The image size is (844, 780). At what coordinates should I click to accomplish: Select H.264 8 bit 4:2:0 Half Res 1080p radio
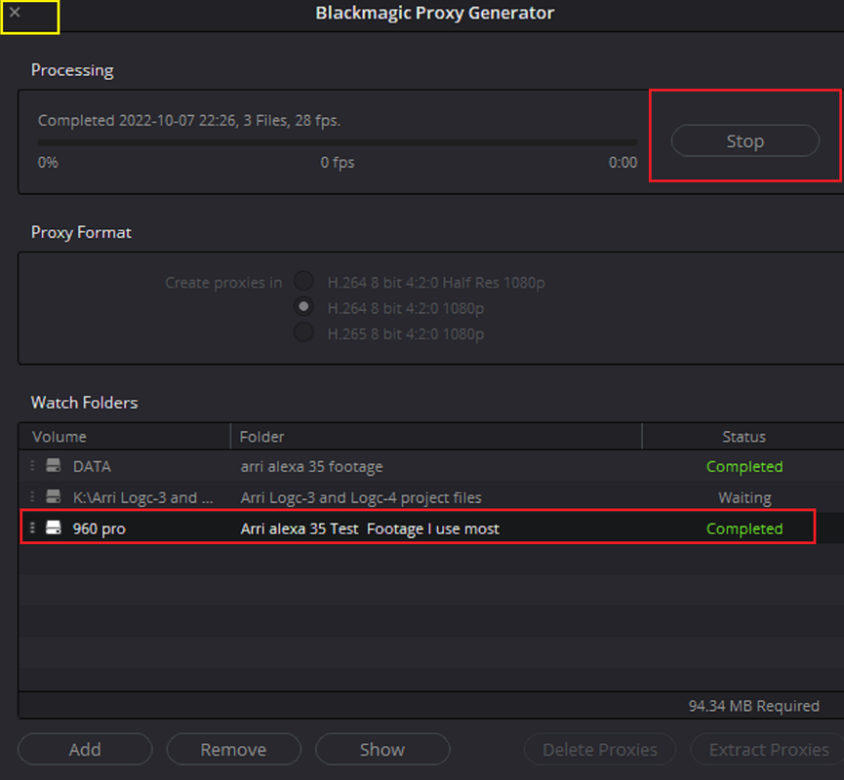303,281
